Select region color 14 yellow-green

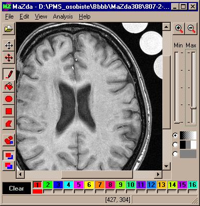pyautogui.click(x=172, y=185)
